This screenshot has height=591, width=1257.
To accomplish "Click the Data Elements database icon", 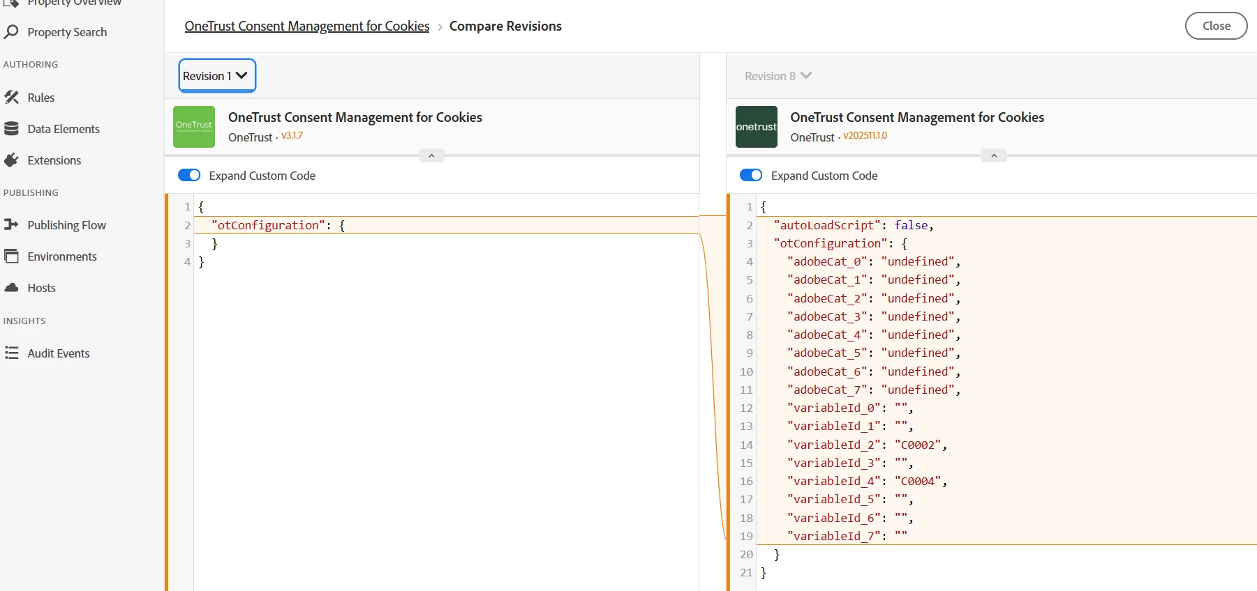I will pyautogui.click(x=11, y=129).
